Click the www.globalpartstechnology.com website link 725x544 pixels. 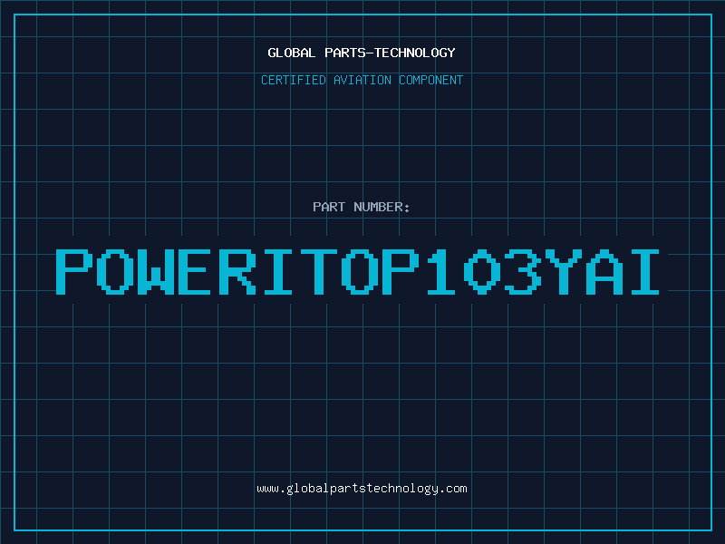(x=362, y=489)
